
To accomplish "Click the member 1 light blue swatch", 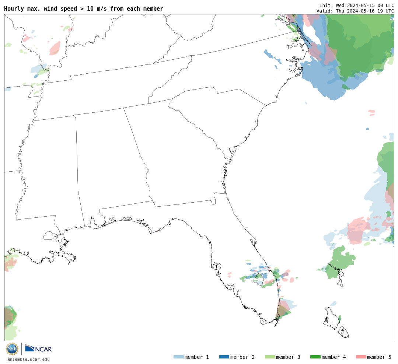I will coord(178,357).
